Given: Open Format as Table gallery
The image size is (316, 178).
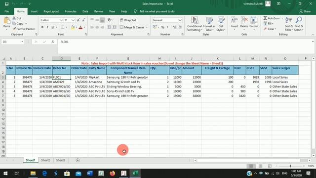Looking at the screenshot, I should [x=209, y=24].
